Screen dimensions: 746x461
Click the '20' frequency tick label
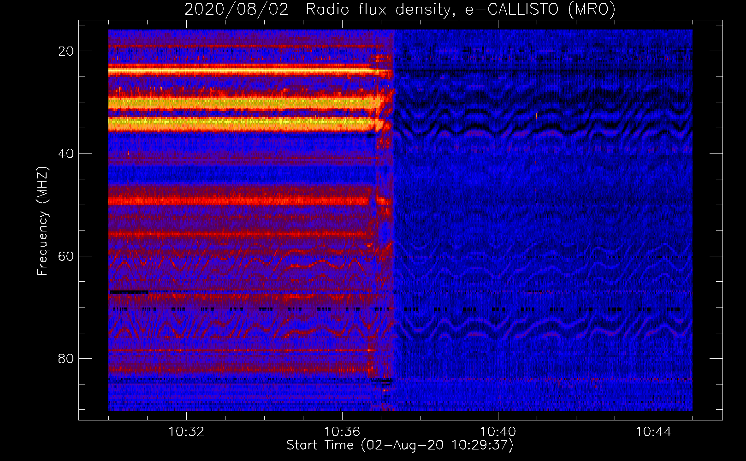(66, 51)
